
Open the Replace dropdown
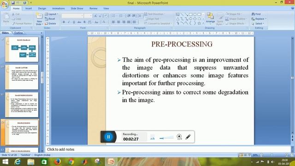tap(259, 19)
